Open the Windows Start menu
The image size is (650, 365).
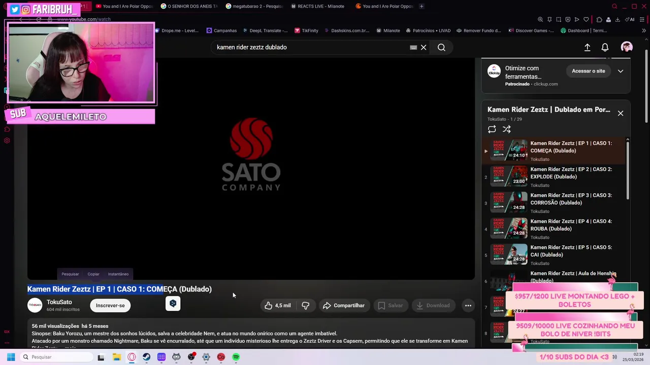11,357
